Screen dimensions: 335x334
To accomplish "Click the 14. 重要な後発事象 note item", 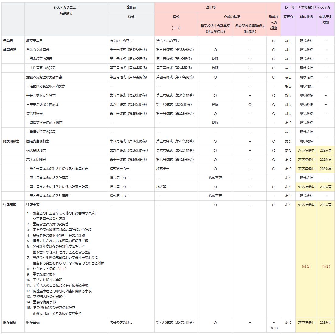I will (x=41, y=302).
